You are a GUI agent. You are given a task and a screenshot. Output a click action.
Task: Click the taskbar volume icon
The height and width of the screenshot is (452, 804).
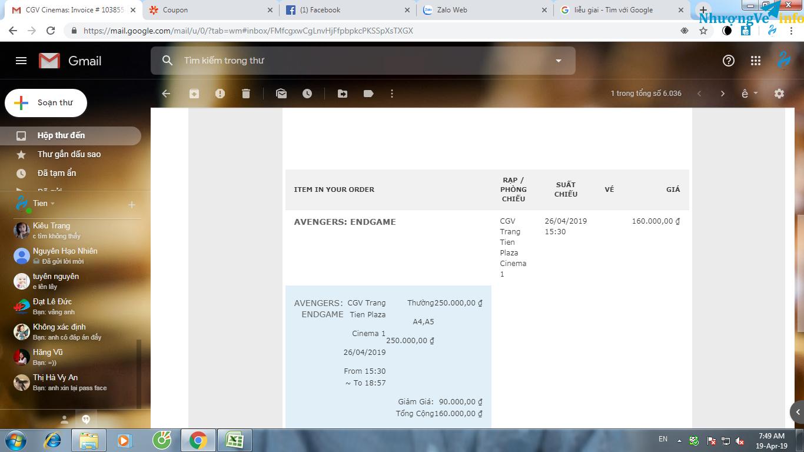pyautogui.click(x=740, y=441)
